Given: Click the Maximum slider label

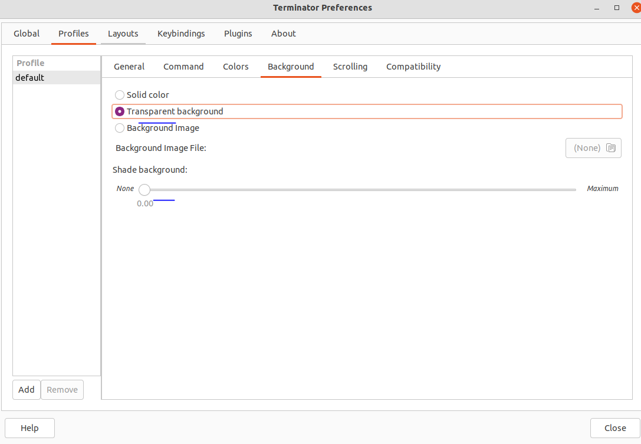Looking at the screenshot, I should pos(603,189).
